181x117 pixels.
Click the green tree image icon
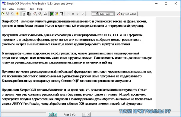coord(52,14)
